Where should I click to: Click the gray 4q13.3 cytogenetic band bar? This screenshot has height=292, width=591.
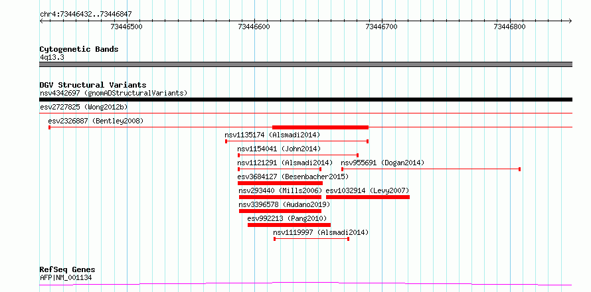[305, 64]
